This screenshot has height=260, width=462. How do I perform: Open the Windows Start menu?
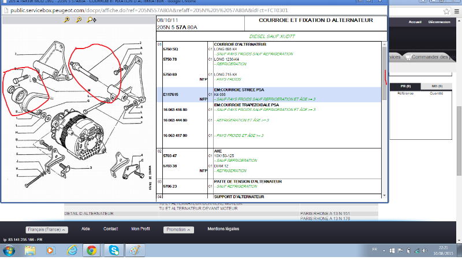point(9,251)
